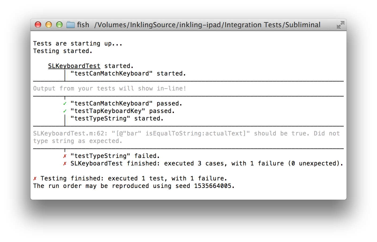Click green checkmark beside testCanMatchKeyboard passed
The height and width of the screenshot is (242, 377).
point(65,104)
